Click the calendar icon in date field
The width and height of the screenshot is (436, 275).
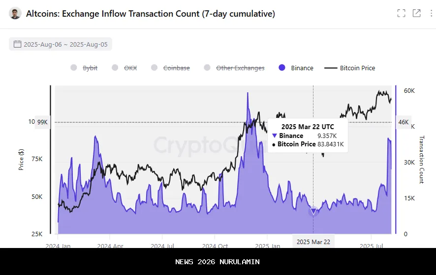(18, 44)
